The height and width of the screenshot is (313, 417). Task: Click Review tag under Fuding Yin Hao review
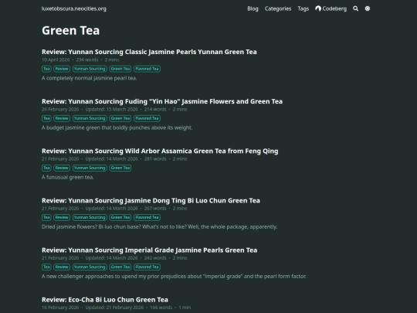[62, 118]
